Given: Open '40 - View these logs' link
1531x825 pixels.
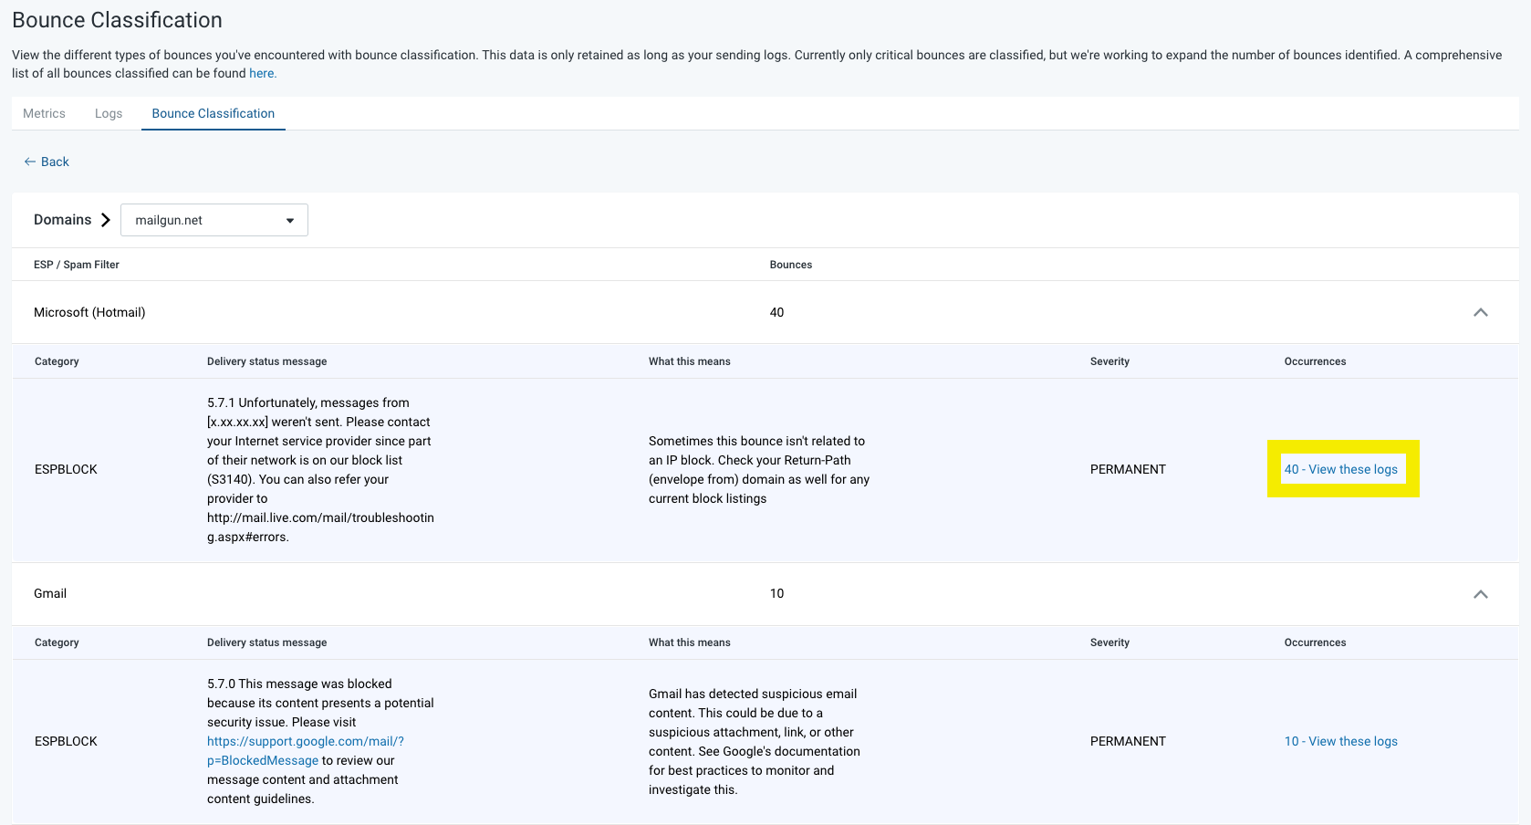Looking at the screenshot, I should tap(1341, 469).
